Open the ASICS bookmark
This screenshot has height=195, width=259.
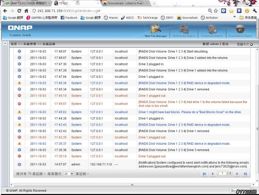click(x=127, y=17)
